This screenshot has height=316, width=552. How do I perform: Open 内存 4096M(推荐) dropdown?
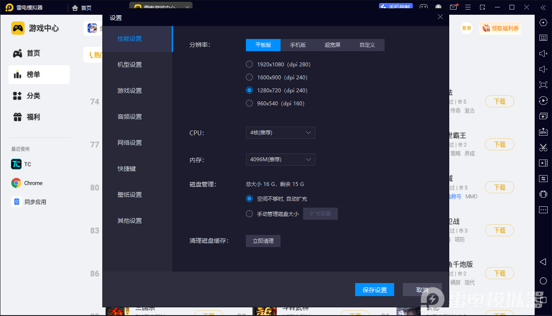point(280,160)
